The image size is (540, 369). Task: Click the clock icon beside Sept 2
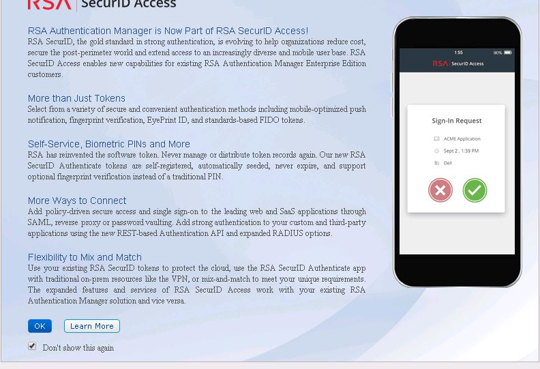pyautogui.click(x=436, y=151)
